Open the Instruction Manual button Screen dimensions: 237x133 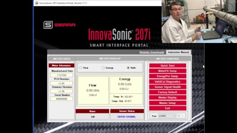(178, 52)
